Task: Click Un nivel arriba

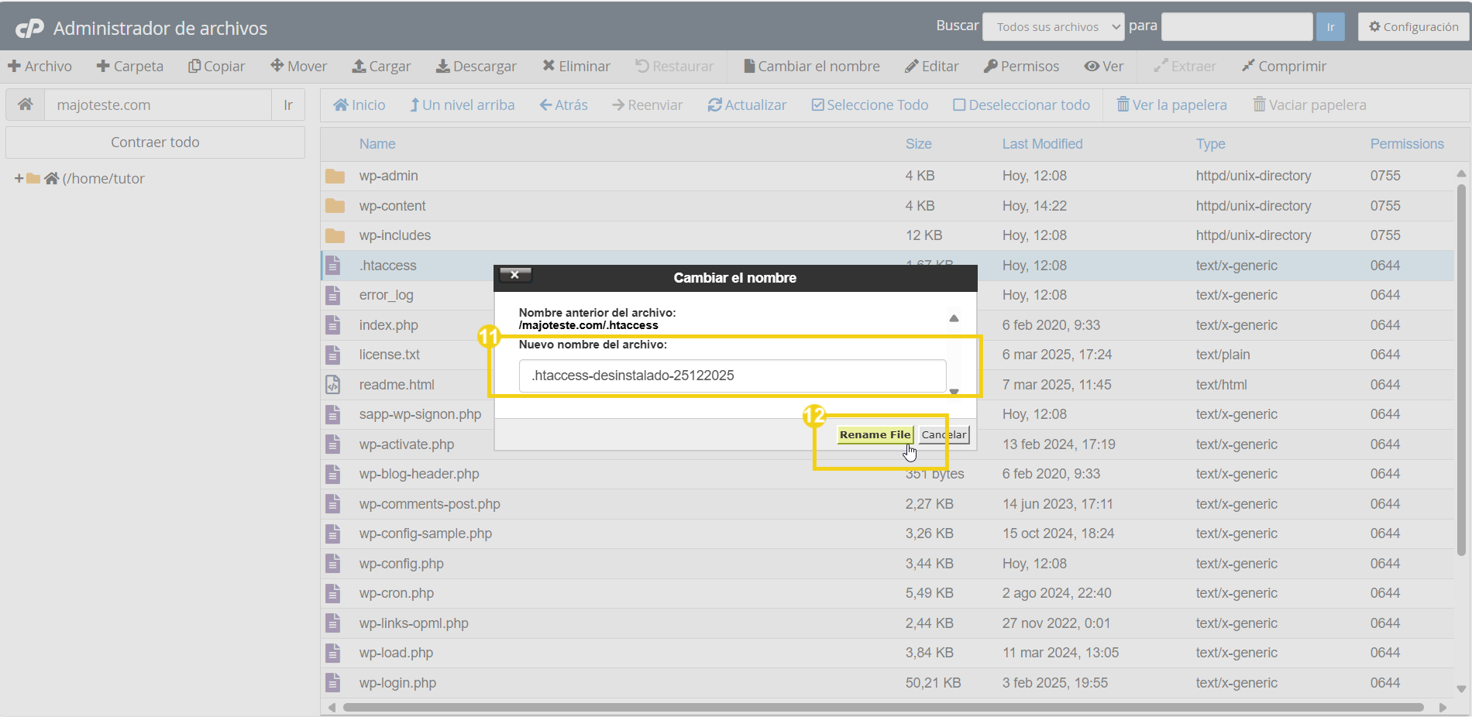Action: 463,105
